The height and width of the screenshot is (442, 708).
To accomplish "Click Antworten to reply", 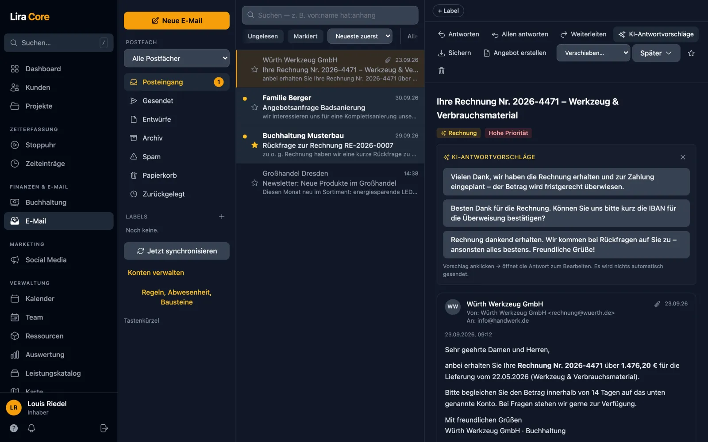I will click(x=458, y=34).
